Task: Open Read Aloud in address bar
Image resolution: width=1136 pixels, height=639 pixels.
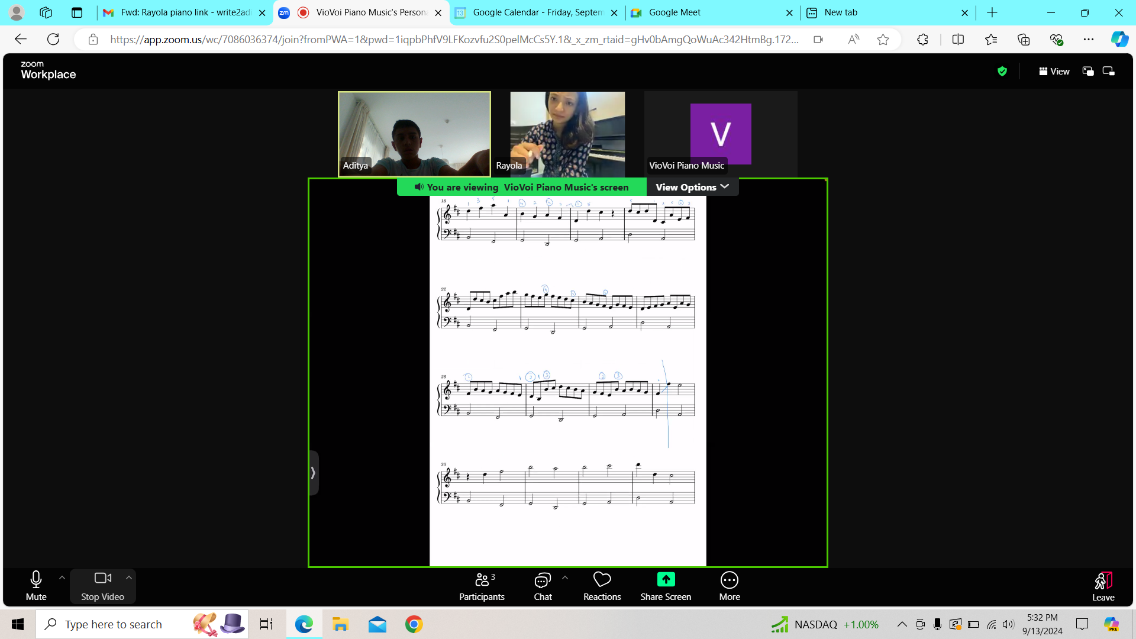Action: coord(853,40)
